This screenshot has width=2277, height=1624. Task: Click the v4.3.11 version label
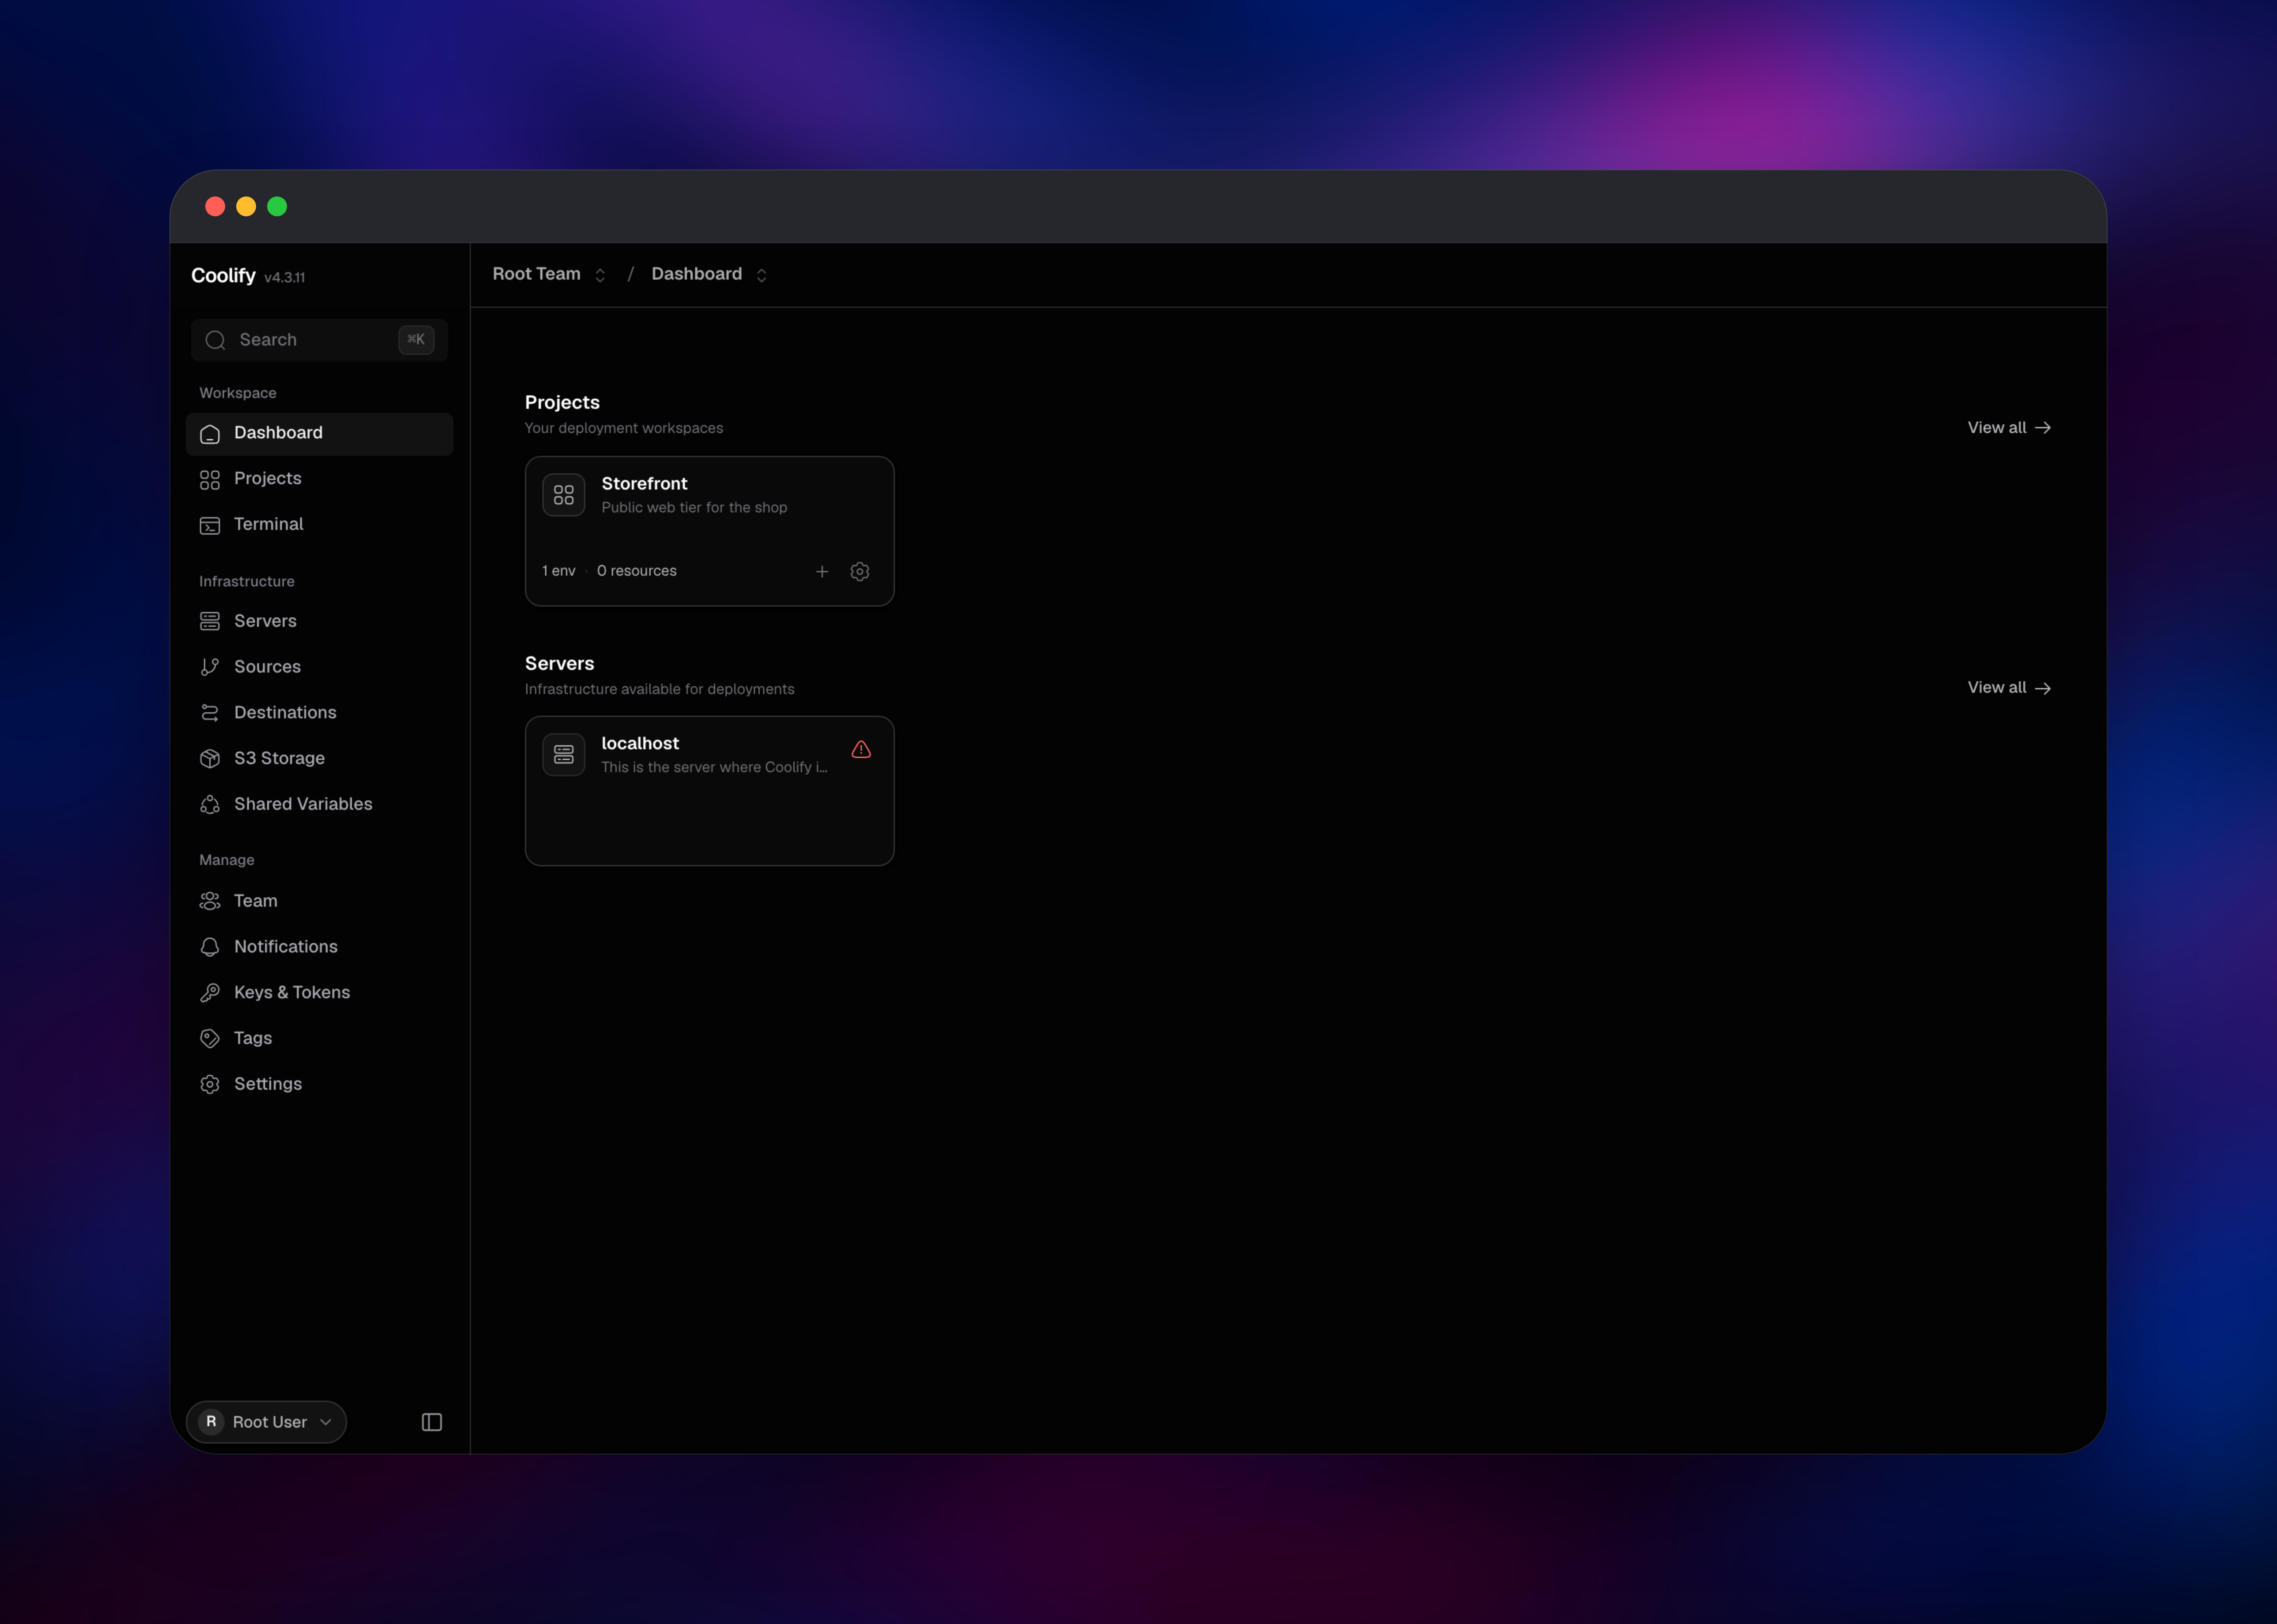[285, 278]
